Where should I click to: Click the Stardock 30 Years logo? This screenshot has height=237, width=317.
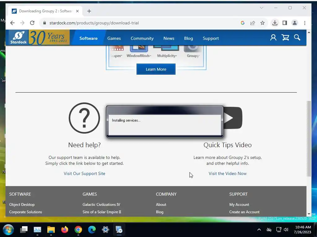point(39,37)
